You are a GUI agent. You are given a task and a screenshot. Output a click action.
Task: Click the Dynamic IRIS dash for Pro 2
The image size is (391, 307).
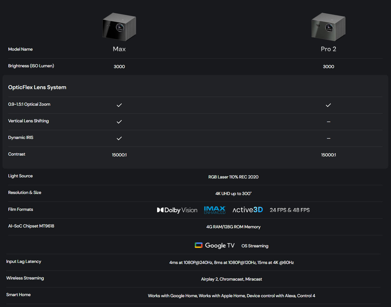click(329, 138)
